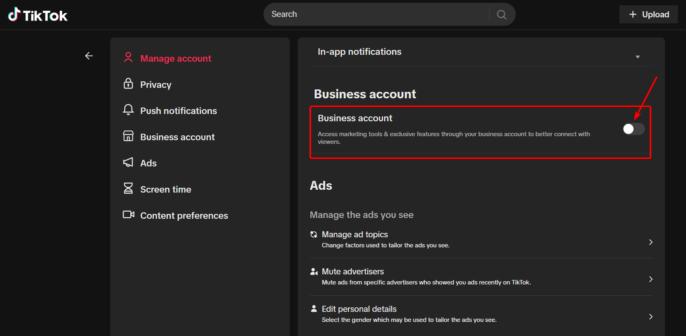Click the TikTok wordmark text
Image resolution: width=686 pixels, height=336 pixels.
[45, 16]
